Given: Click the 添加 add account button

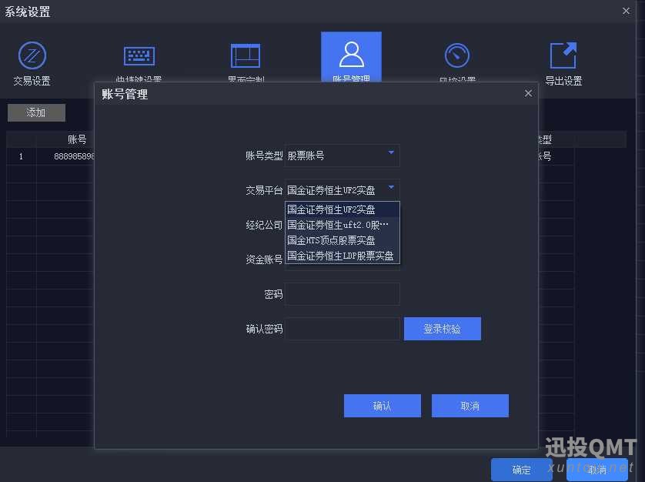Looking at the screenshot, I should click(36, 112).
